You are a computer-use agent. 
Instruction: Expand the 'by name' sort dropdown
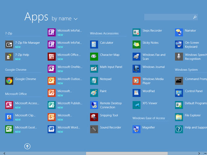(x=64, y=19)
